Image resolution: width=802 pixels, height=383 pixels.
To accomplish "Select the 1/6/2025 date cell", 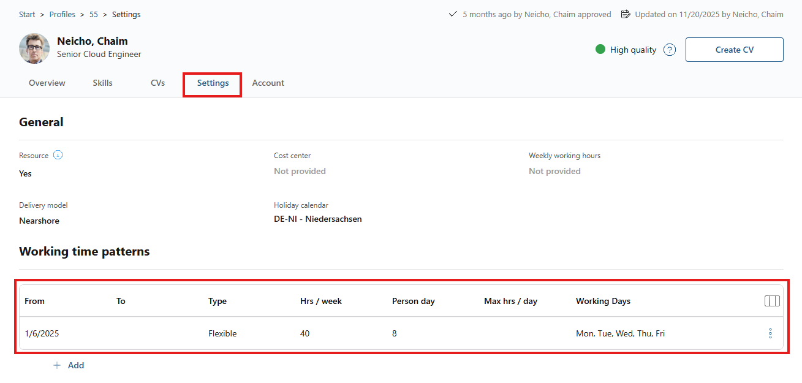I will point(42,333).
